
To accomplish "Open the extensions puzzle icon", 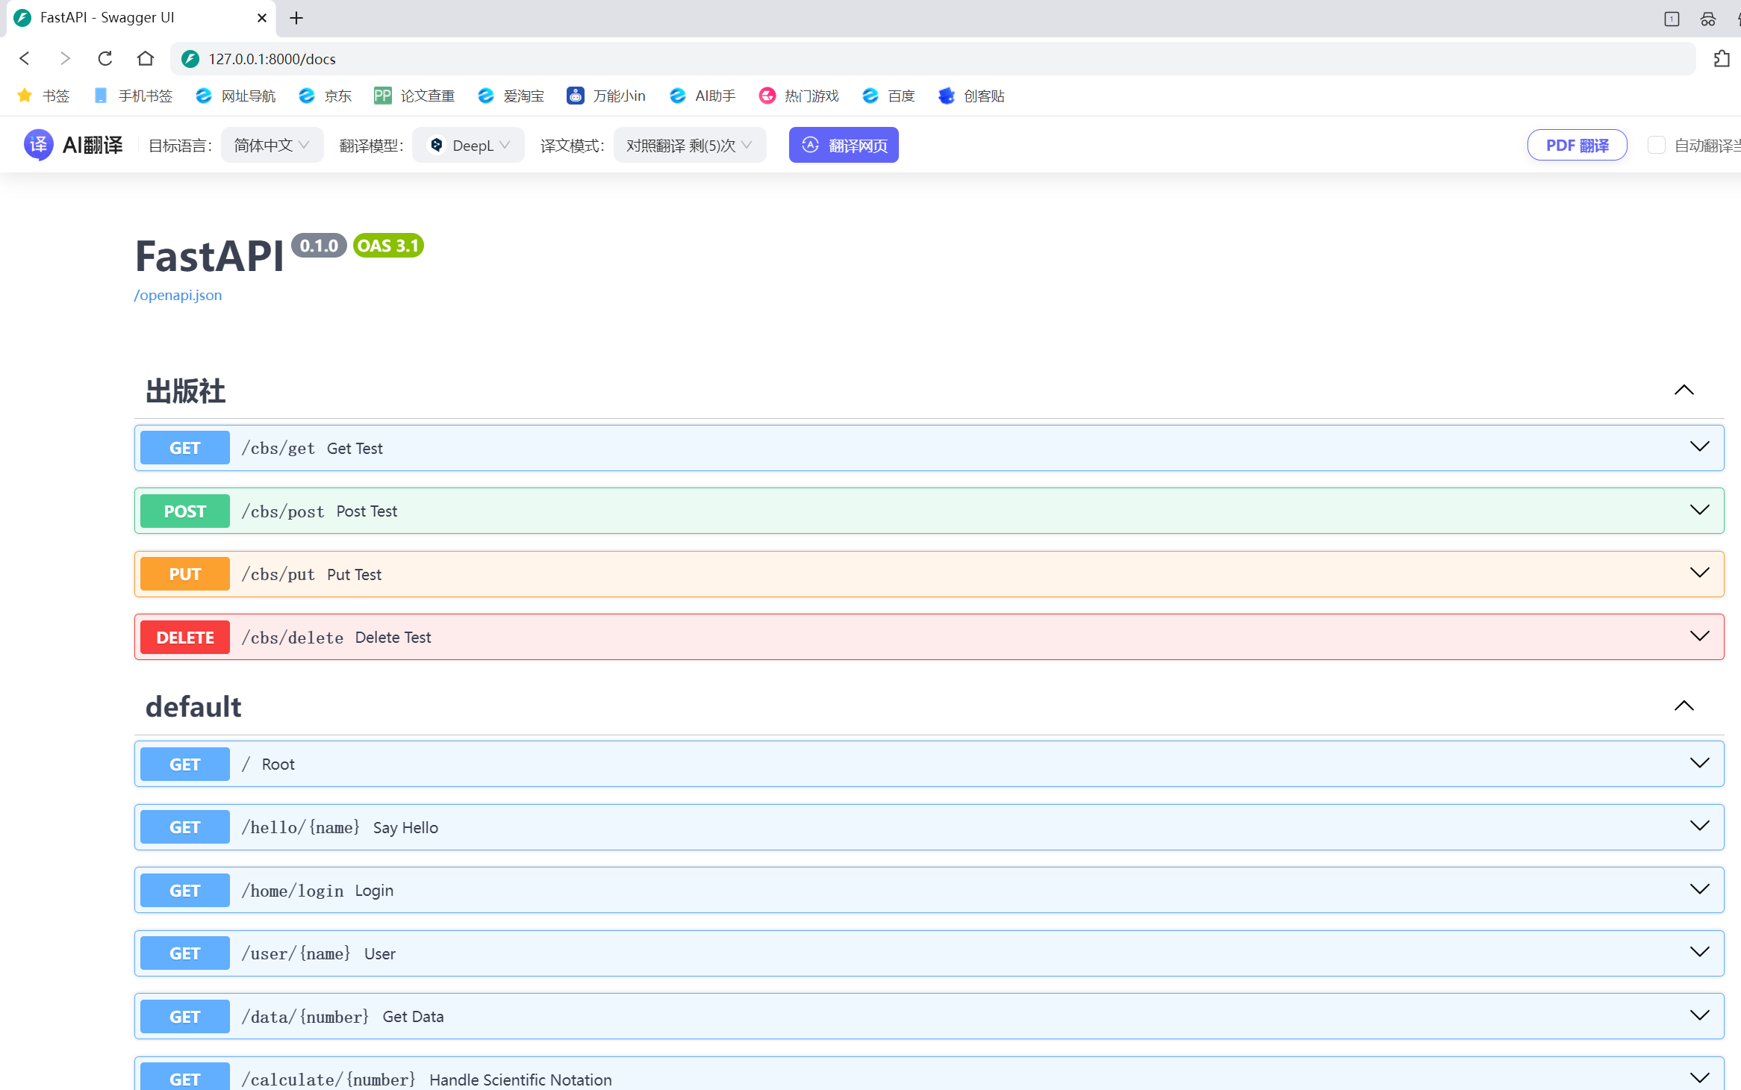I will [1722, 58].
